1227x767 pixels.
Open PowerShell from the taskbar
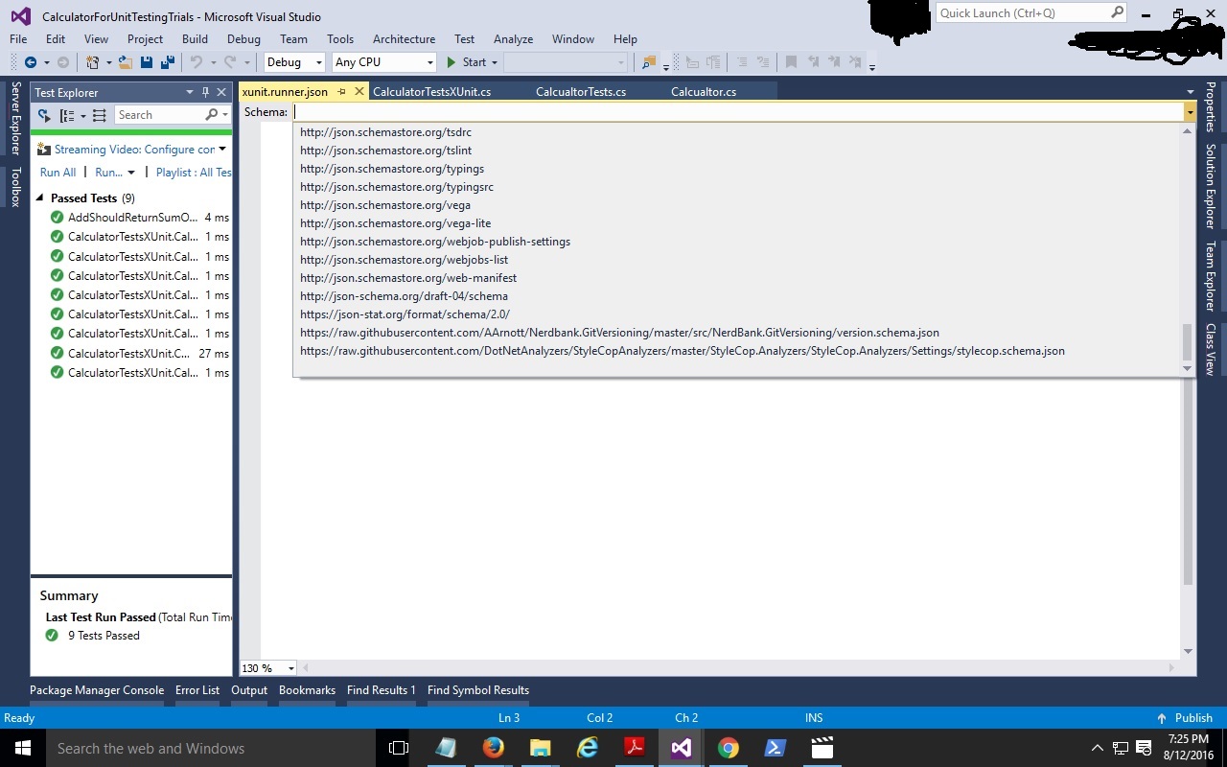tap(775, 748)
